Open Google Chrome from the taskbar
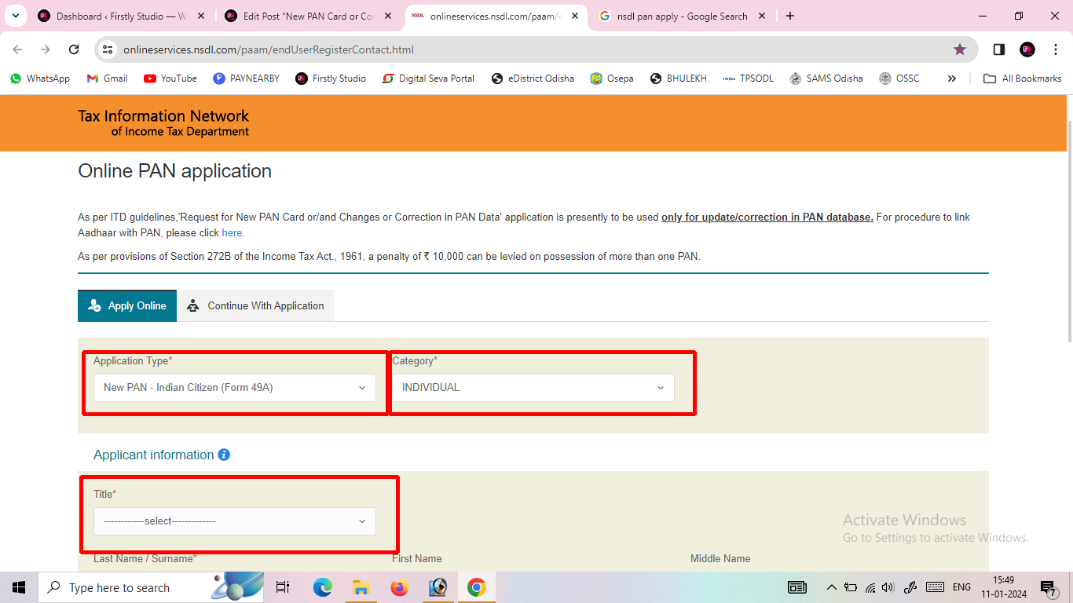Viewport: 1073px width, 603px height. 477,587
